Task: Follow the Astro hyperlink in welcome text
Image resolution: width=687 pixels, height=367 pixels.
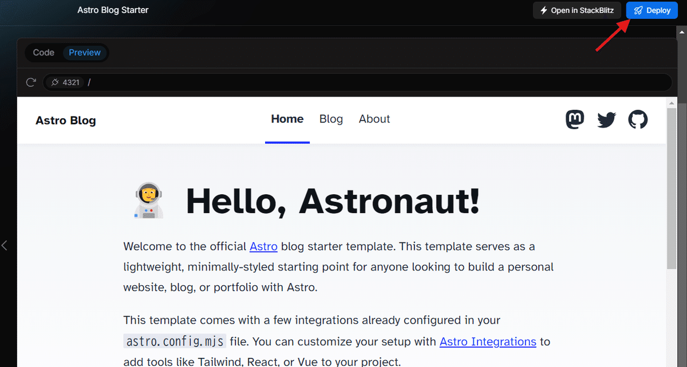Action: point(263,246)
